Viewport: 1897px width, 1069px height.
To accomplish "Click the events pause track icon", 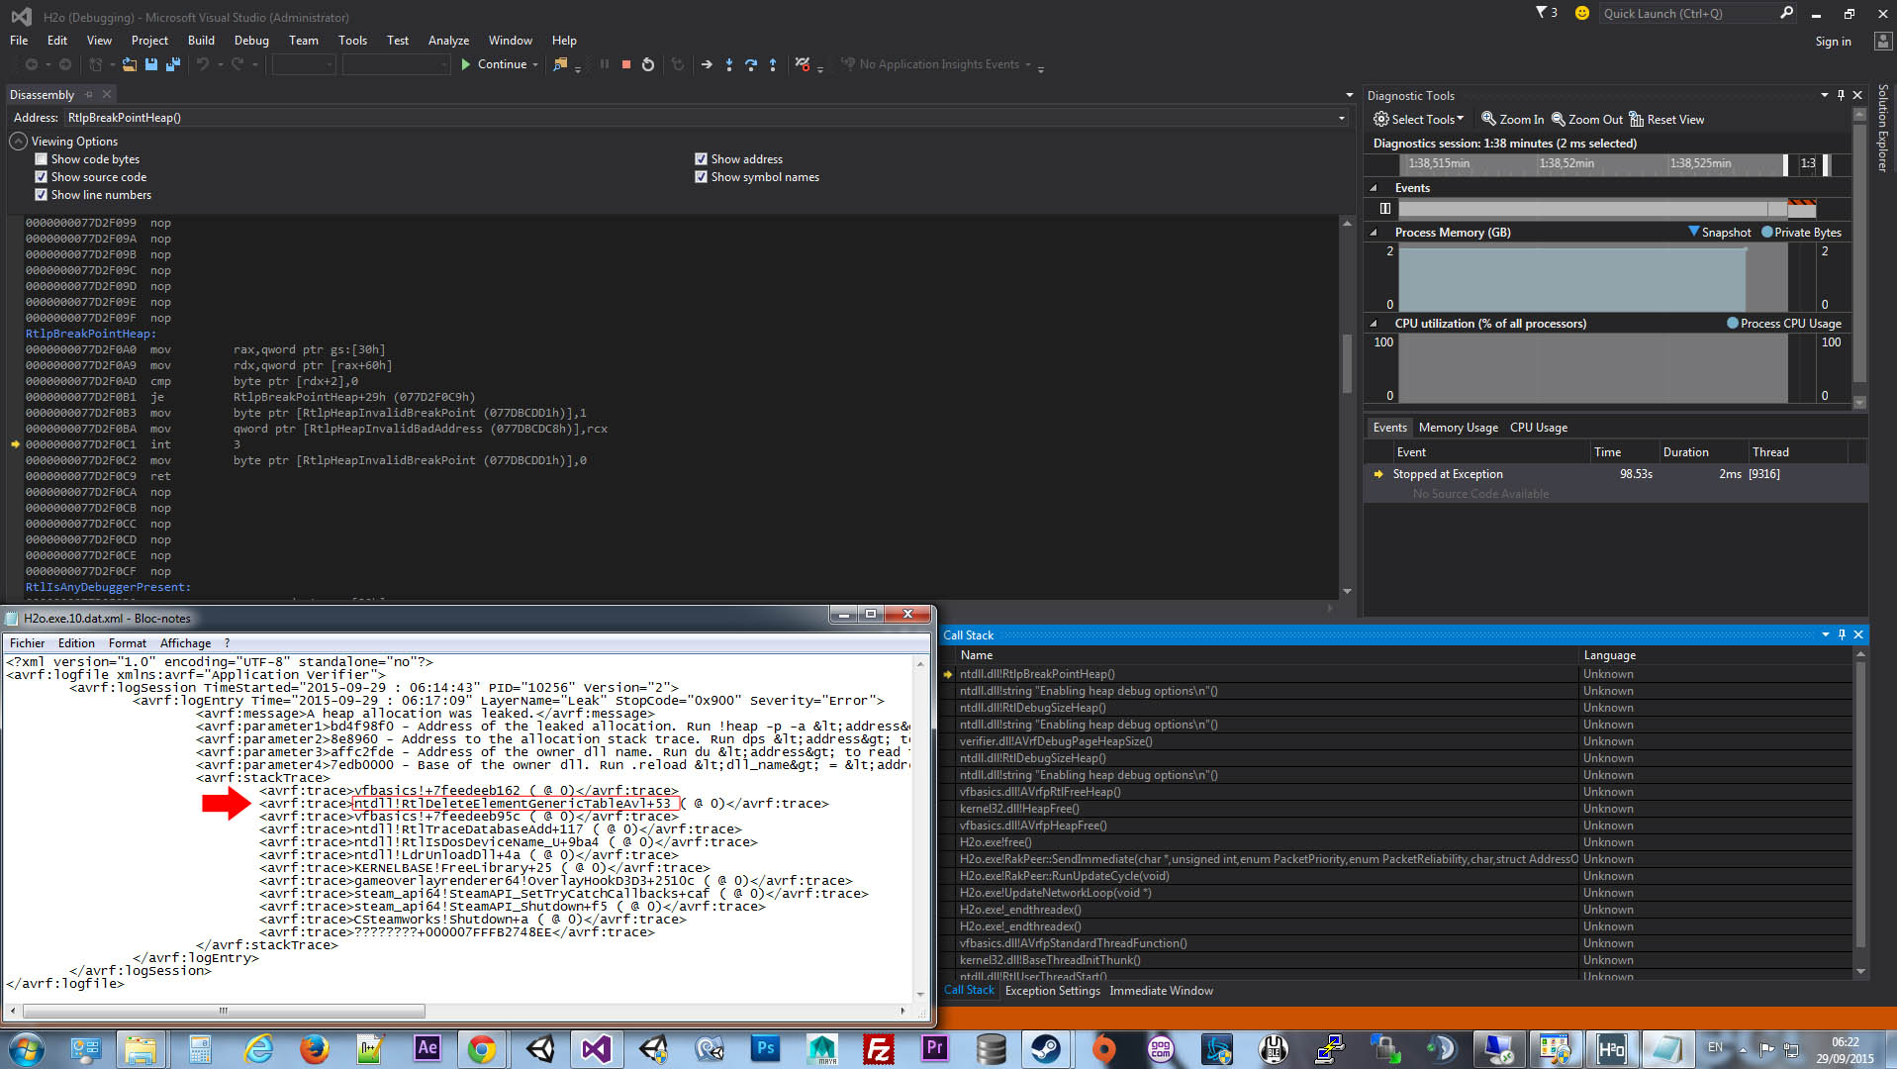I will (x=1384, y=209).
